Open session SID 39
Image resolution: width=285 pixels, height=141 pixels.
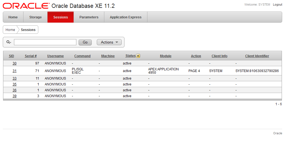[15, 96]
